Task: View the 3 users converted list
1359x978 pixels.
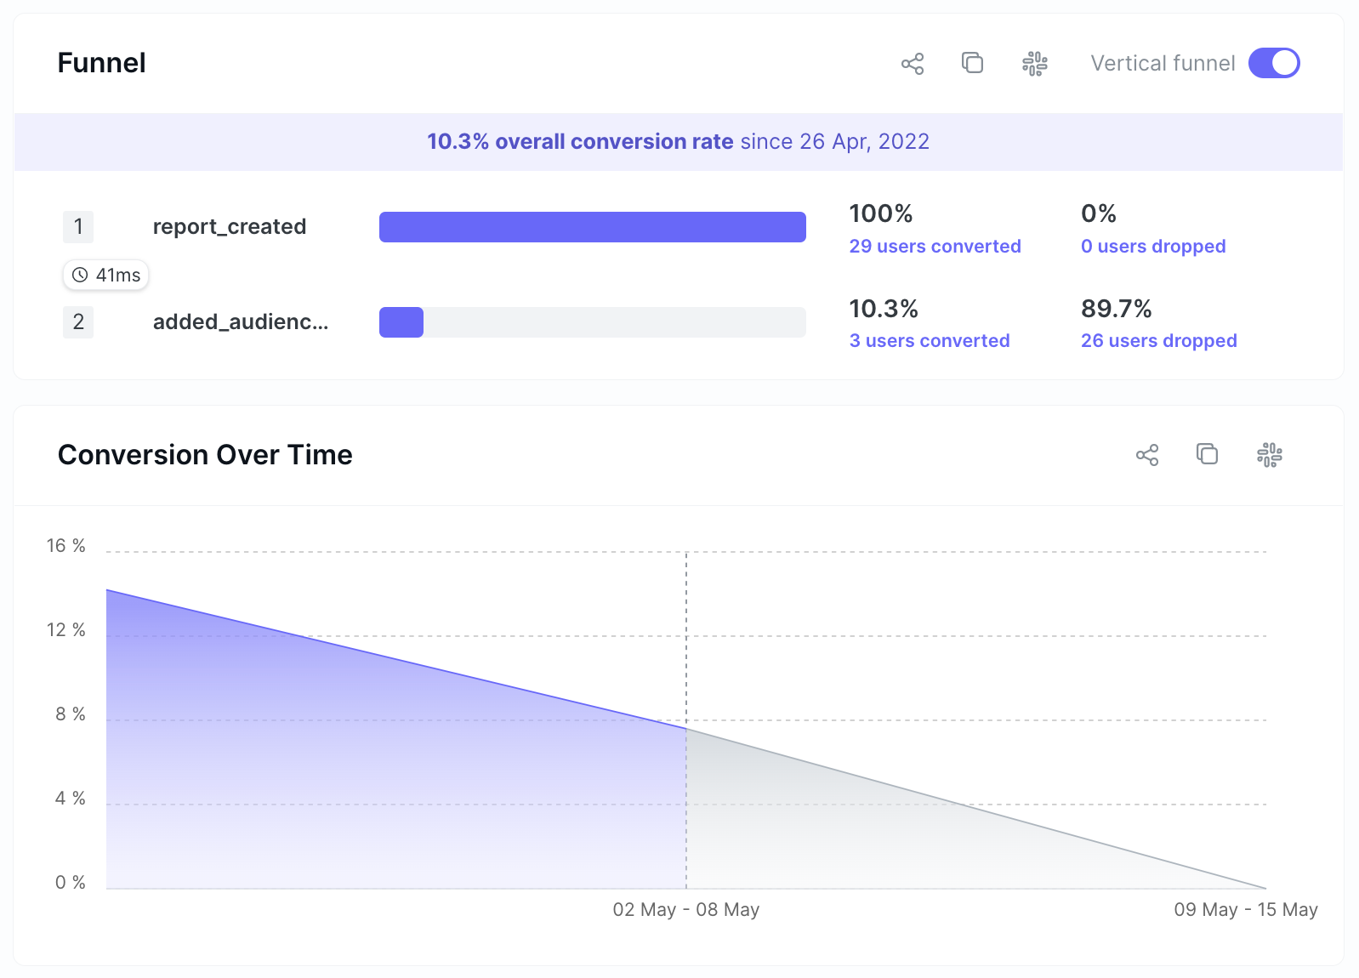Action: (x=929, y=341)
